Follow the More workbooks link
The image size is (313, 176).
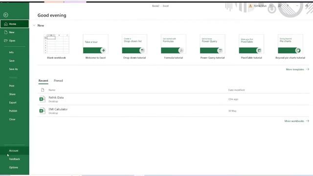coord(297,121)
